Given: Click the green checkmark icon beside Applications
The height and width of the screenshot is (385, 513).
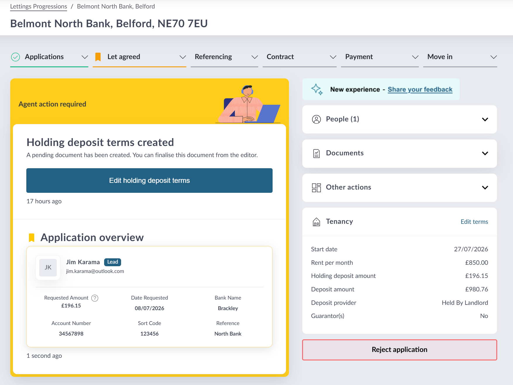Looking at the screenshot, I should (x=16, y=57).
